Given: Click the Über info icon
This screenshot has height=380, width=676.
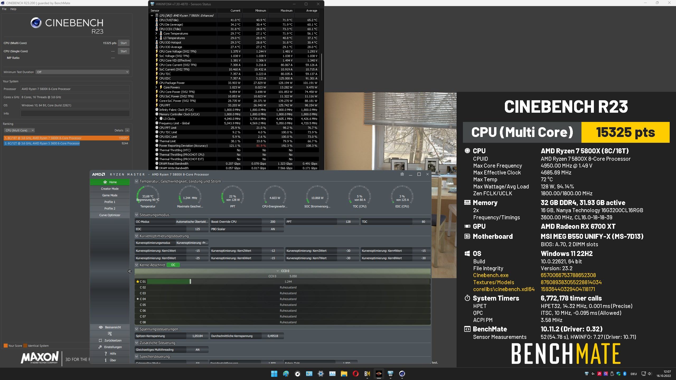Looking at the screenshot, I should (x=106, y=360).
